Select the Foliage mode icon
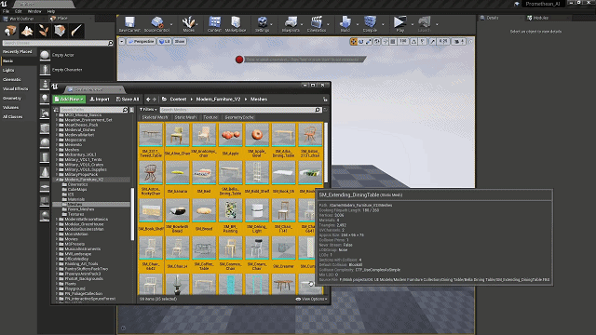Screen dimensions: 596x335 (44, 31)
